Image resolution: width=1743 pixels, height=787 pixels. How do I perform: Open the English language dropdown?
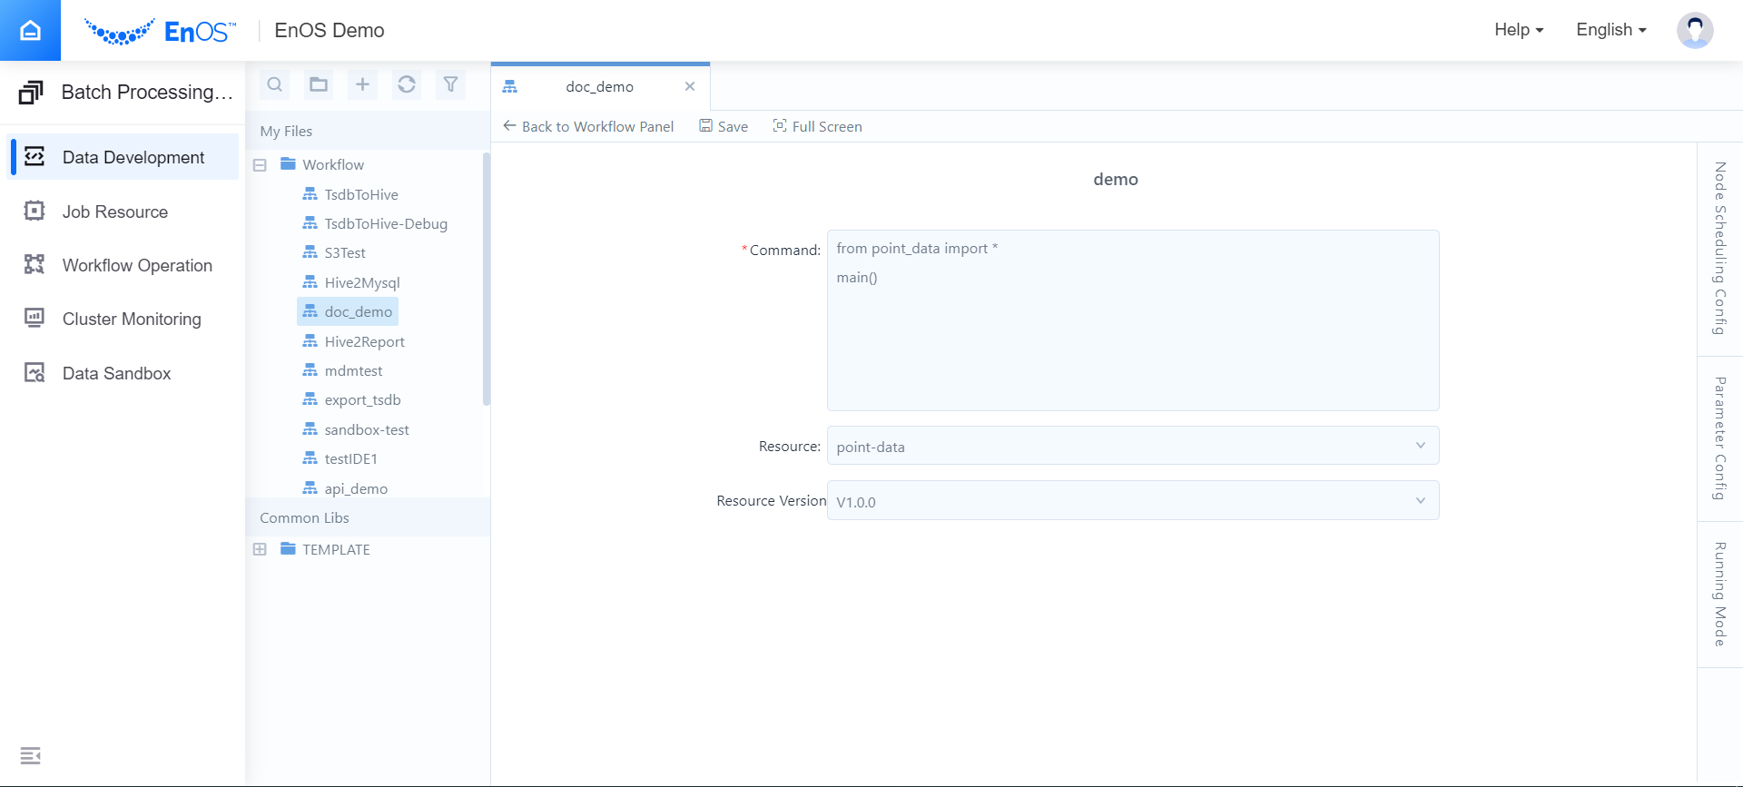coord(1611,30)
